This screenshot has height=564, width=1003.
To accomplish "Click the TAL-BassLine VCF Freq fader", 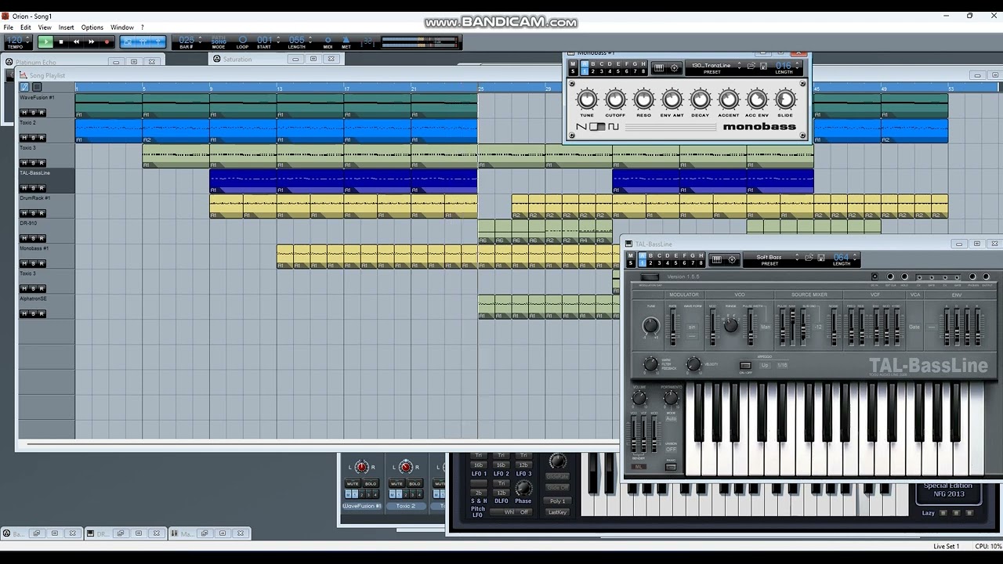I will 852,327.
